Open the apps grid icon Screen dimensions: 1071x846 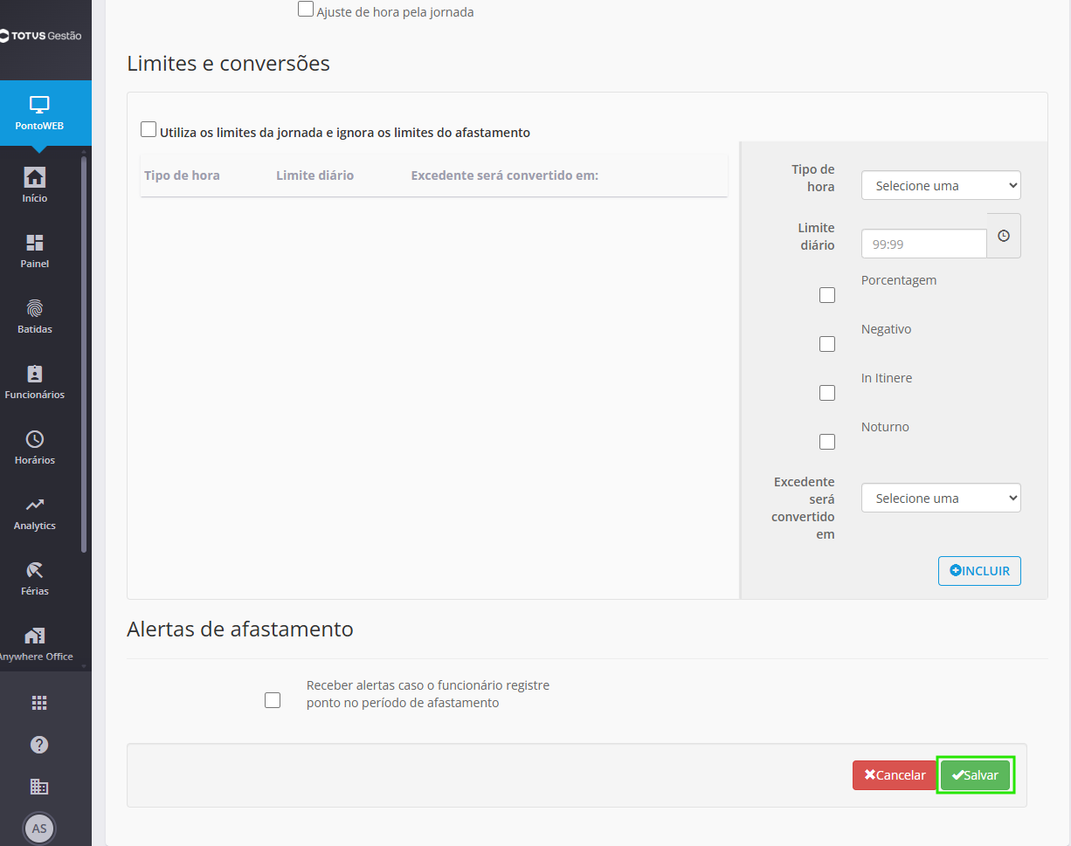(x=39, y=703)
